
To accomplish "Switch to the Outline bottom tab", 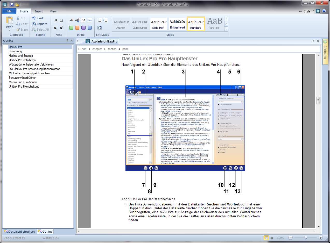I will pyautogui.click(x=45, y=232).
